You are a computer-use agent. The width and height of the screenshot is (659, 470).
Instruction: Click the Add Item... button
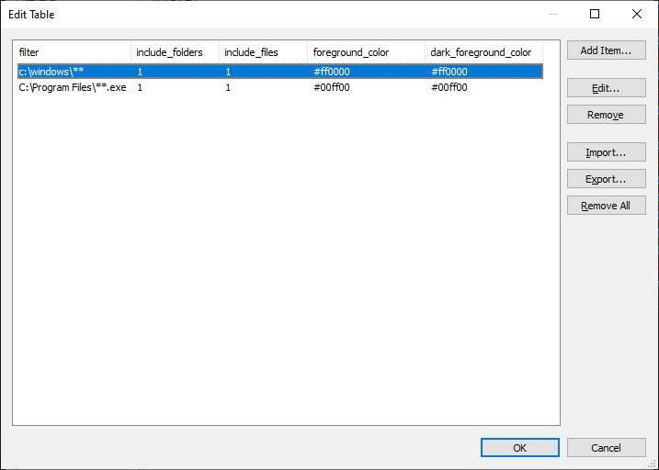click(x=606, y=51)
